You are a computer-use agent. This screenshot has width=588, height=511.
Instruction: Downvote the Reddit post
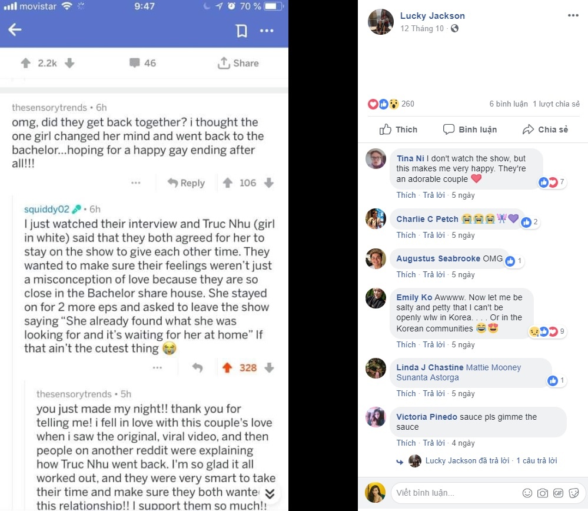(69, 63)
